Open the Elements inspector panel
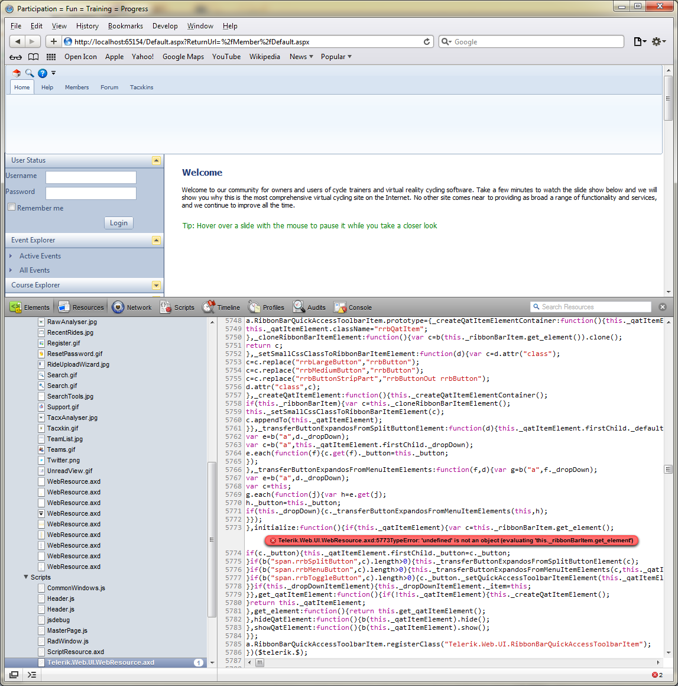Viewport: 678px width, 686px height. click(x=30, y=308)
